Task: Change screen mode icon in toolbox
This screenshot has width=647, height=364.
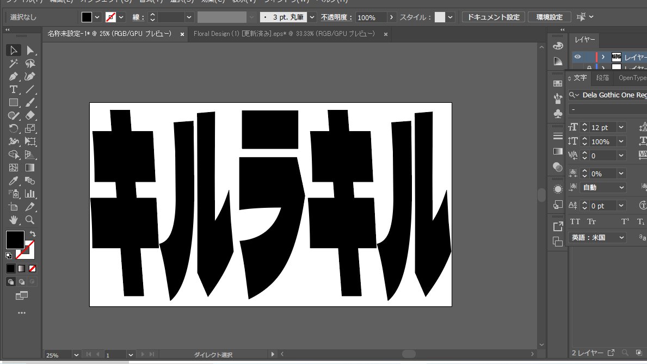Action: point(21,295)
